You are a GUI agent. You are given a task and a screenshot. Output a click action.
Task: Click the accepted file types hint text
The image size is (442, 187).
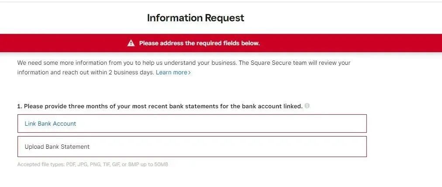click(x=93, y=164)
